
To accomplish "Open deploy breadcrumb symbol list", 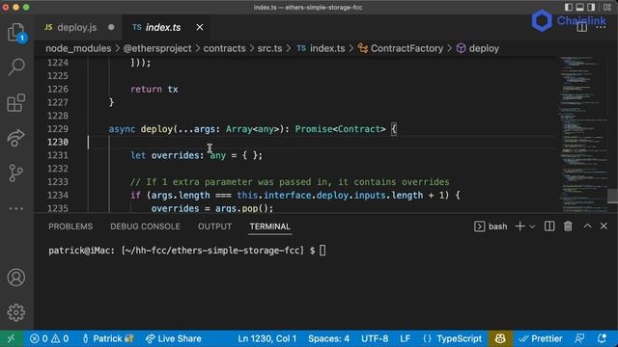I will tap(478, 48).
